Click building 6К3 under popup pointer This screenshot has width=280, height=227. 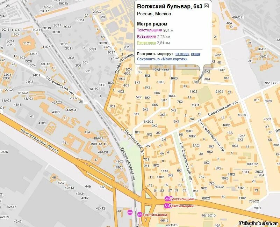[196, 82]
